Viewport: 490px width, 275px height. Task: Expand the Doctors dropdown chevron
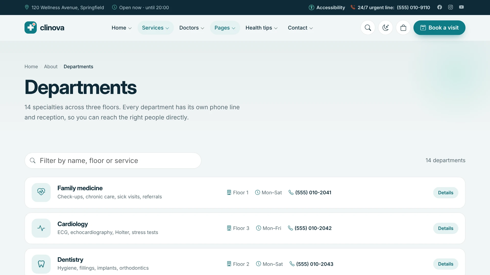[202, 28]
